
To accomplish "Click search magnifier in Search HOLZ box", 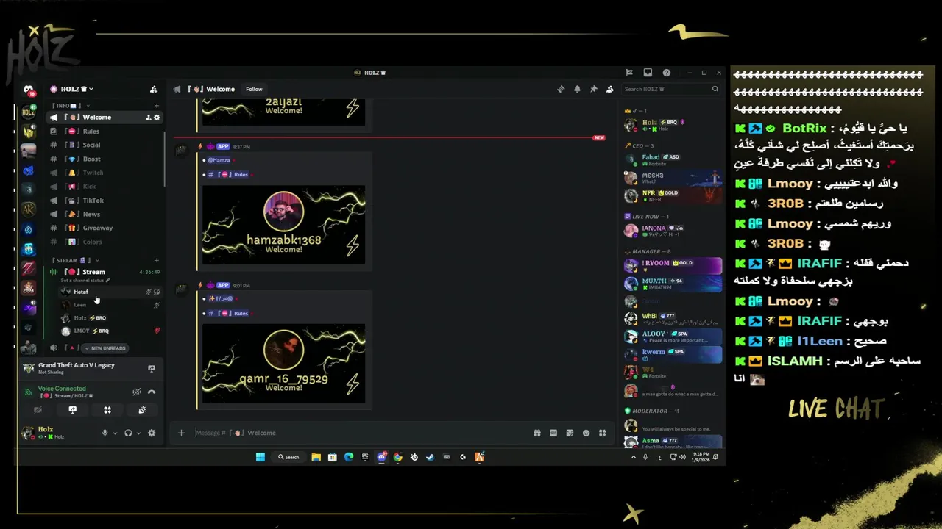I will [x=715, y=89].
